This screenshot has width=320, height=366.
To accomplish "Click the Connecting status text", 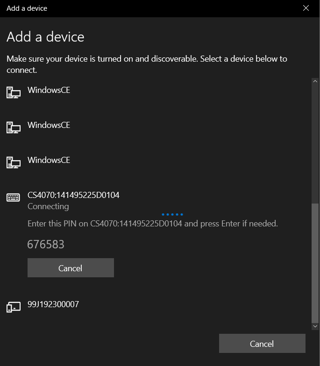I will (x=48, y=206).
